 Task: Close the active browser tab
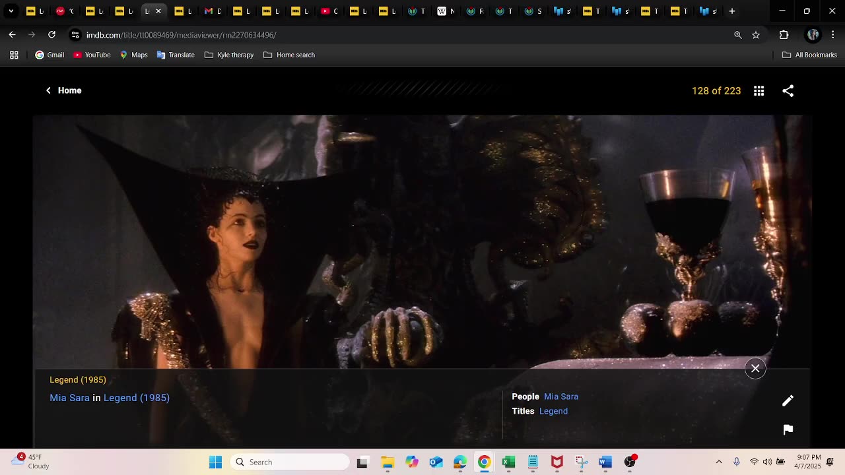tap(158, 11)
